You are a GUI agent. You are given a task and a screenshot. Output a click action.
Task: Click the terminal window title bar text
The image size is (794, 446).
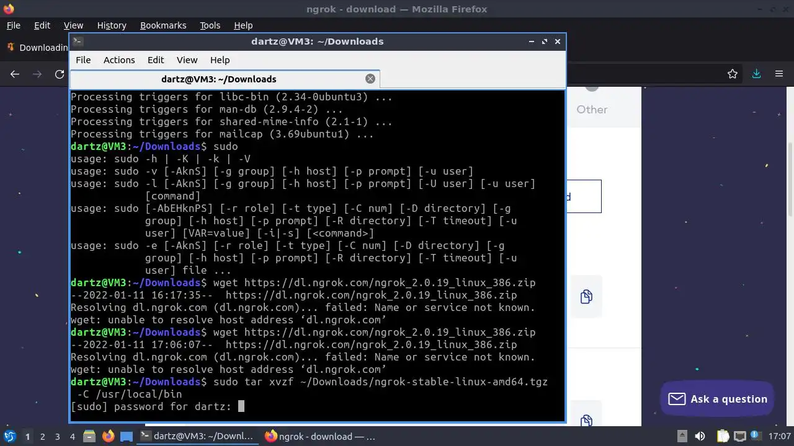(x=317, y=42)
